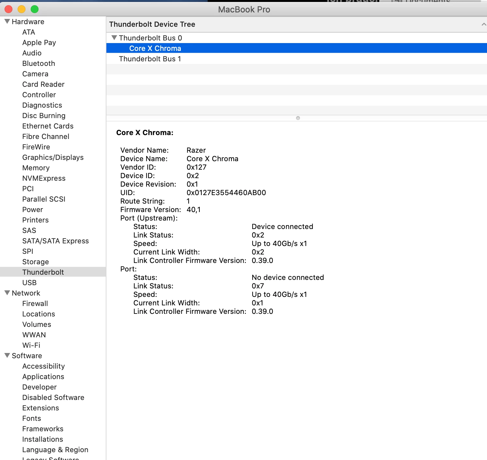The width and height of the screenshot is (487, 460).
Task: Select SAS category
Action: coord(29,230)
